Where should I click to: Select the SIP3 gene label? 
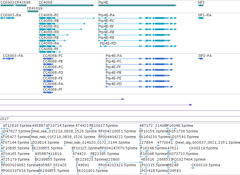[201, 3]
